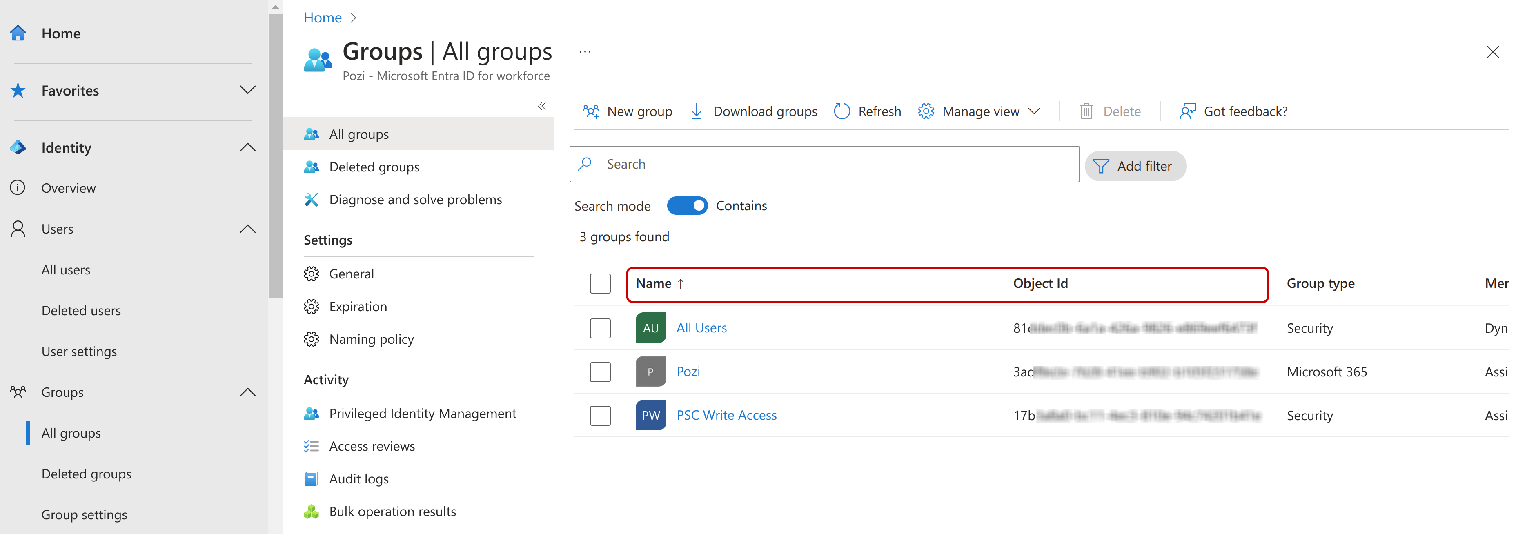Open Deleted groups in the blade menu
The image size is (1527, 534).
point(374,167)
